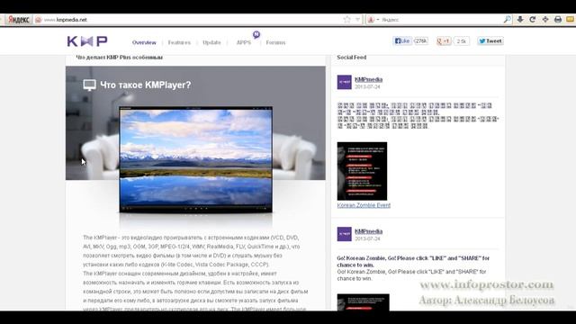The height and width of the screenshot is (324, 576).
Task: Open the APPS tab
Action: (244, 42)
